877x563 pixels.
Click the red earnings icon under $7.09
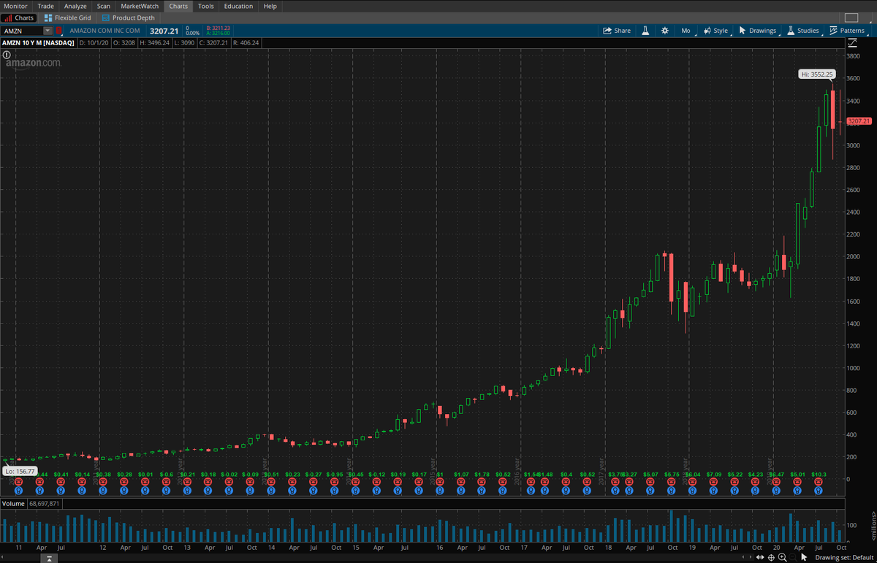pyautogui.click(x=713, y=482)
